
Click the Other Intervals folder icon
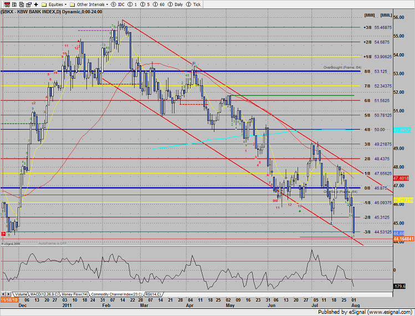pos(73,4)
